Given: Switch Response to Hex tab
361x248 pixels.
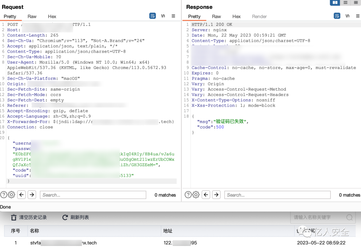Looking at the screenshot, I should coord(236,16).
